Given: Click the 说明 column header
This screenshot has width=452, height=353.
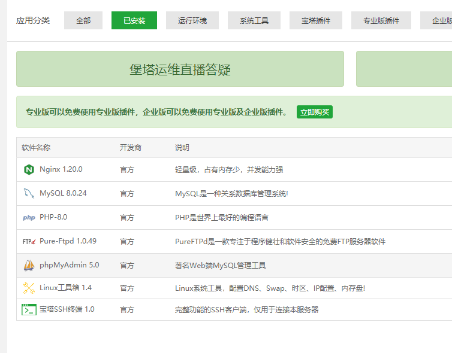Looking at the screenshot, I should point(182,148).
